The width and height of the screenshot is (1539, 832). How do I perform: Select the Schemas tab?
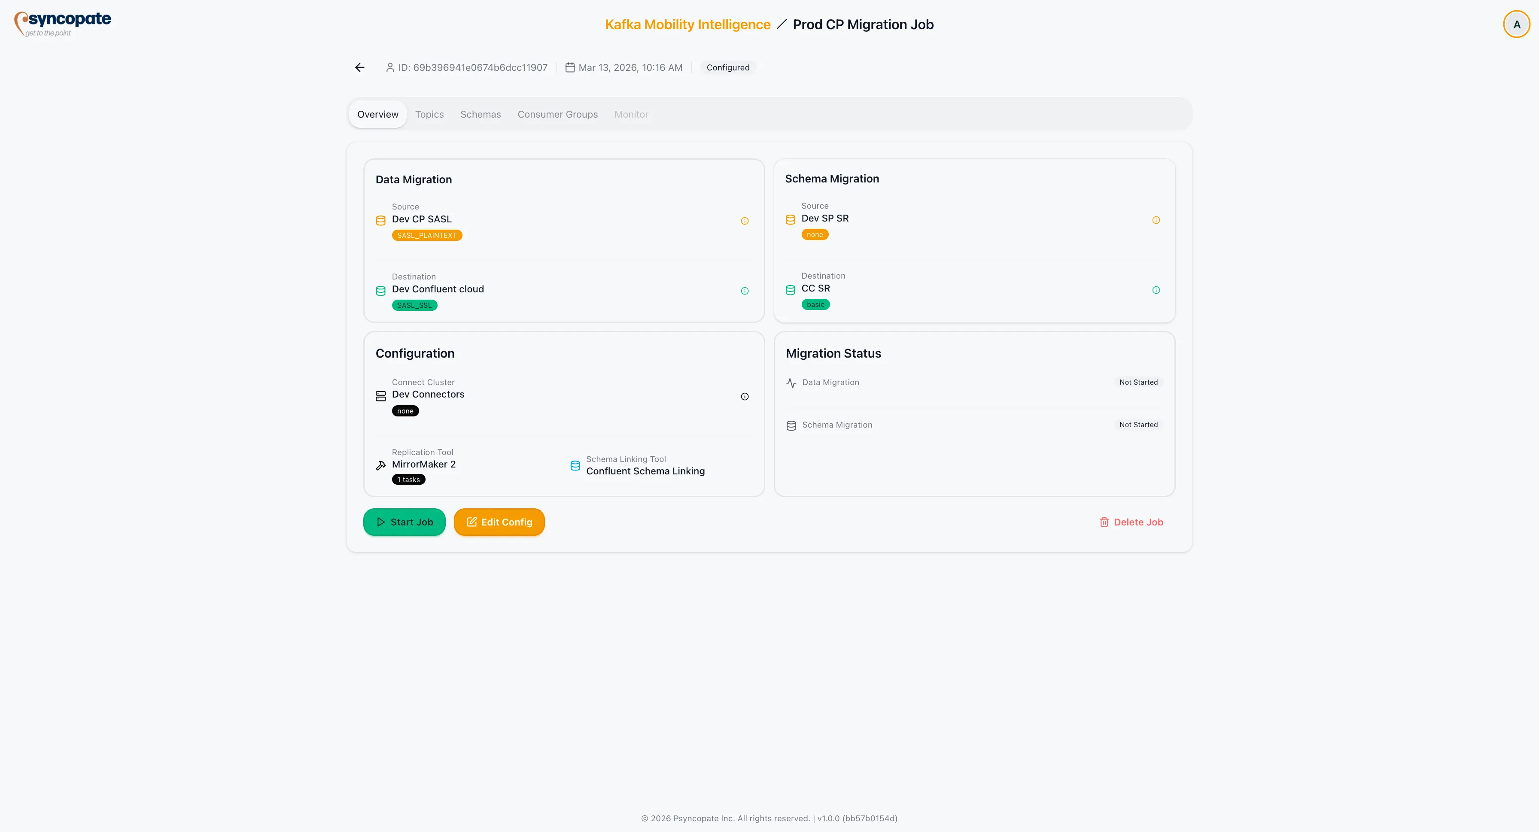pyautogui.click(x=481, y=114)
